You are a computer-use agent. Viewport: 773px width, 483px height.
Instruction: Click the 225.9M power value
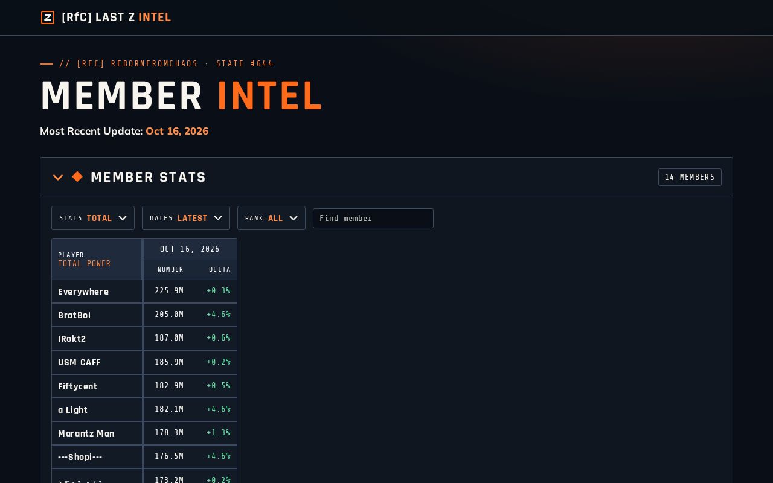169,291
